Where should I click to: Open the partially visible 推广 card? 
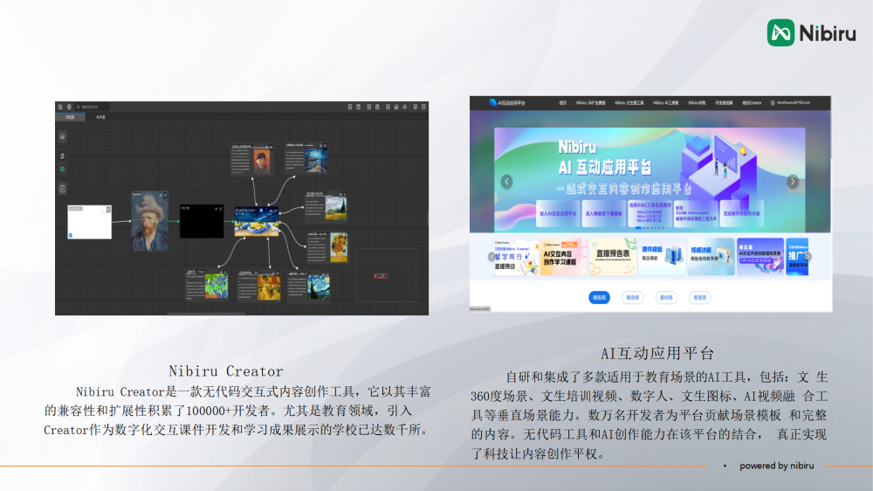[x=797, y=257]
